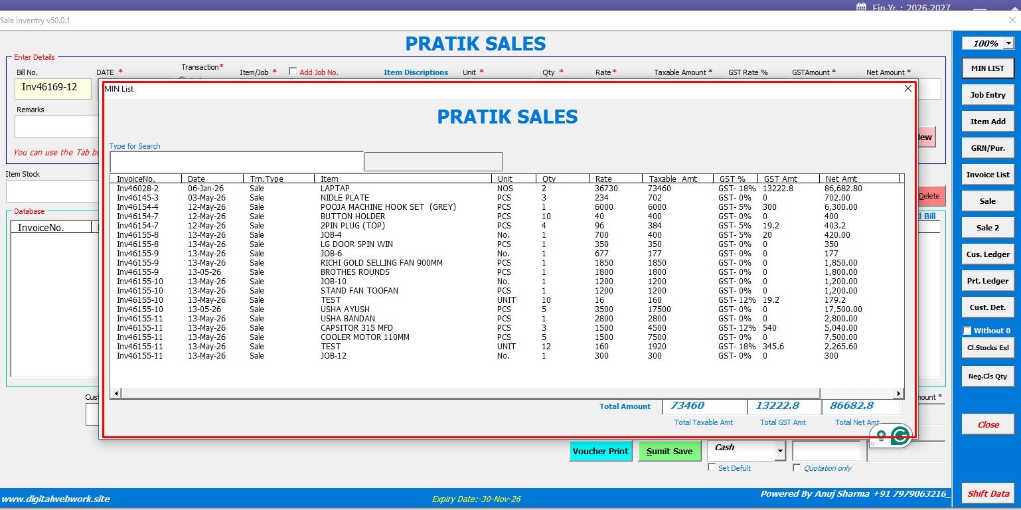Open the Cus. Ledger
This screenshot has width=1021, height=510.
[988, 254]
